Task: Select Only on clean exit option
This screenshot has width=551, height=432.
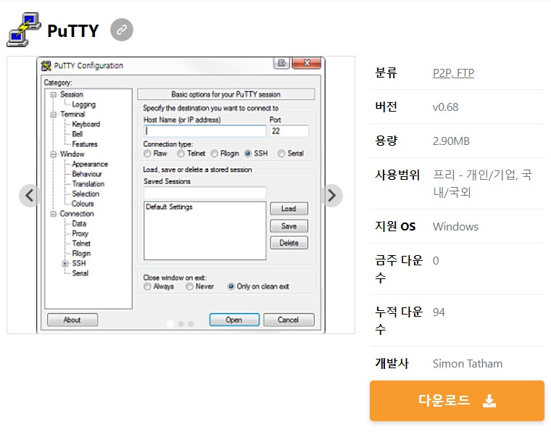Action: pyautogui.click(x=231, y=286)
